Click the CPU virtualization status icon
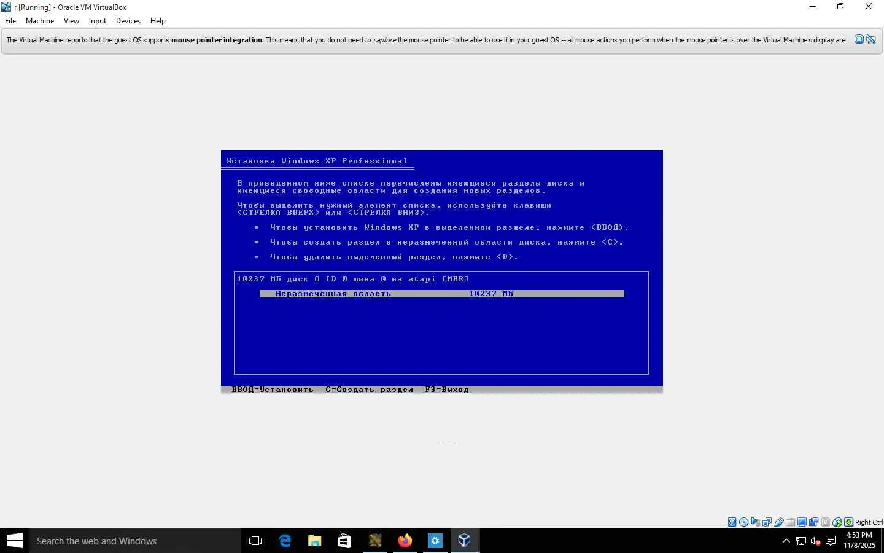Image resolution: width=884 pixels, height=553 pixels. (826, 522)
